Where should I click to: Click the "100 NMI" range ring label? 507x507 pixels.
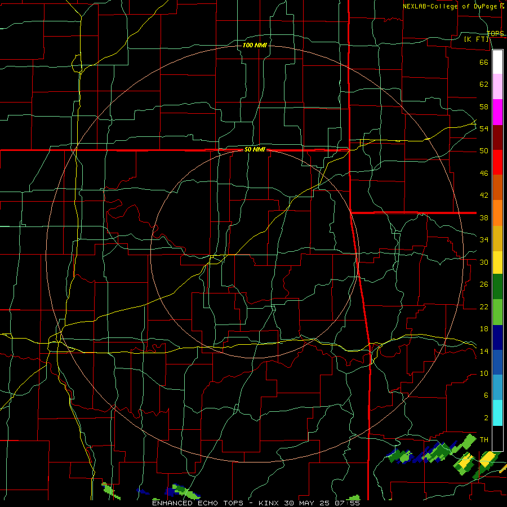point(255,45)
